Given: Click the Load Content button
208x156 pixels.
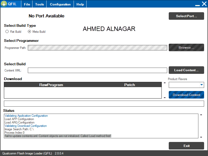Looking at the screenshot, I should pyautogui.click(x=186, y=70).
